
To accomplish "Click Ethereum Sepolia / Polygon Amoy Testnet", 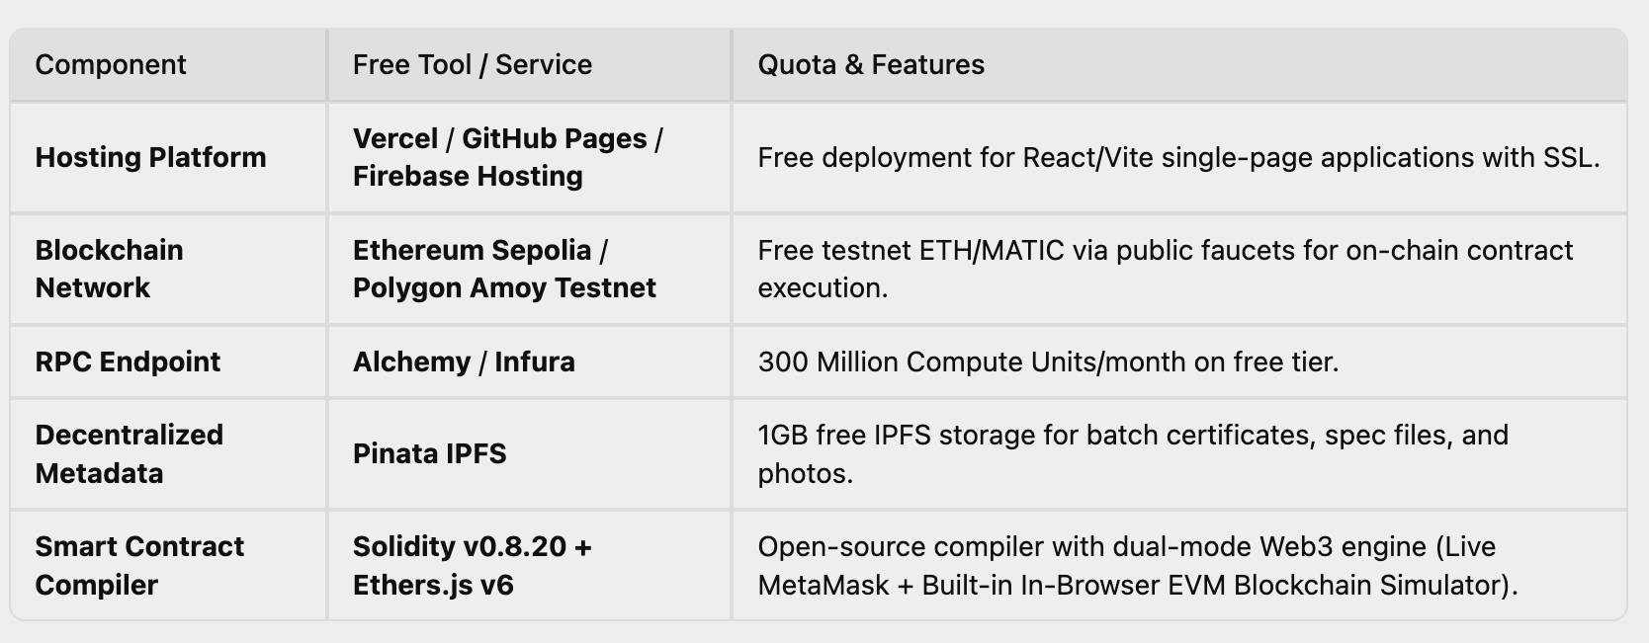I will 504,269.
